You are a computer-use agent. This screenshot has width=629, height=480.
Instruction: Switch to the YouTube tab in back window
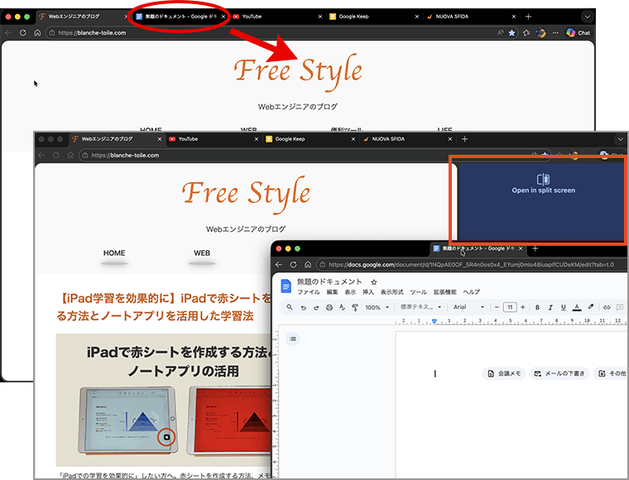coord(252,16)
